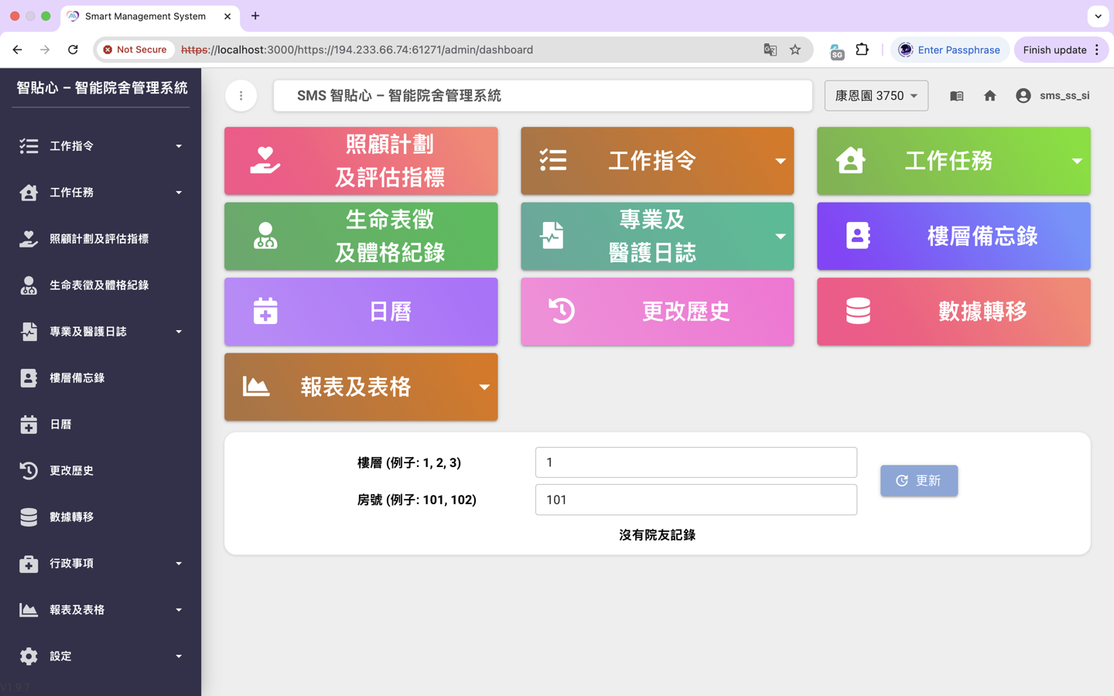Click the 生命表徵及體格紀錄 doctor icon in sidebar
The image size is (1114, 696).
[x=29, y=285]
